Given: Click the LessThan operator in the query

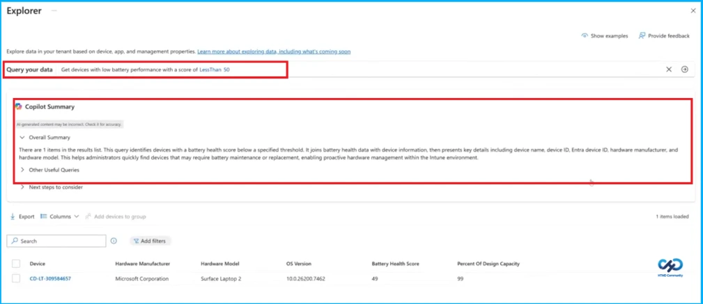Looking at the screenshot, I should point(210,70).
